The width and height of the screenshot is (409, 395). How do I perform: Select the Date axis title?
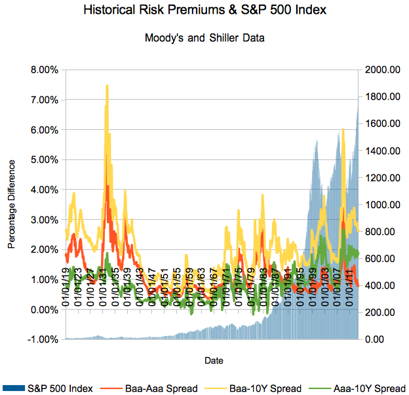213,360
